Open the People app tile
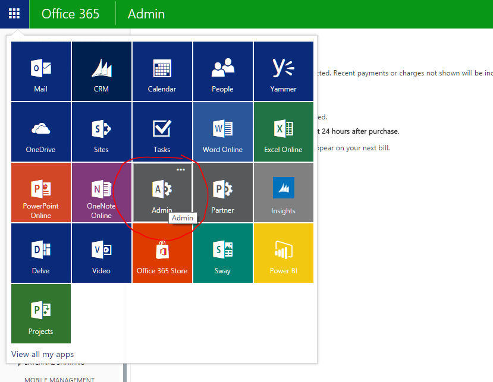Screen dimensions: 493x382 pyautogui.click(x=222, y=71)
